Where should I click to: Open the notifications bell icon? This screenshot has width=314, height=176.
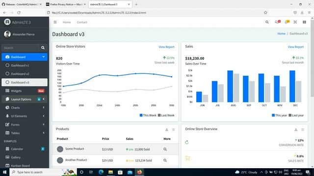tap(287, 22)
